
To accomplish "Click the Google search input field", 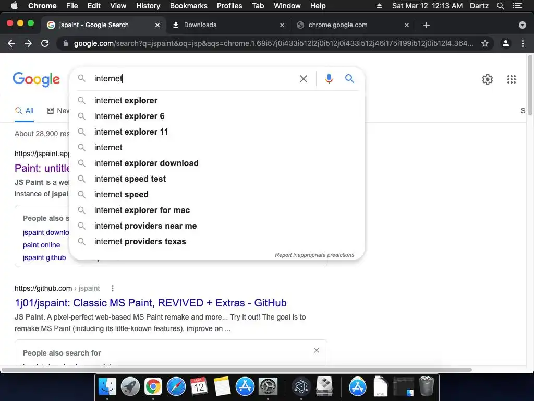I will [x=192, y=79].
